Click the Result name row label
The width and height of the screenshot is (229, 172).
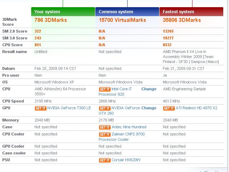pyautogui.click(x=15, y=52)
